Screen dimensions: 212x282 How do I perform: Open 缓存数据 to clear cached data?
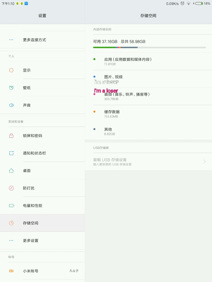click(x=112, y=114)
